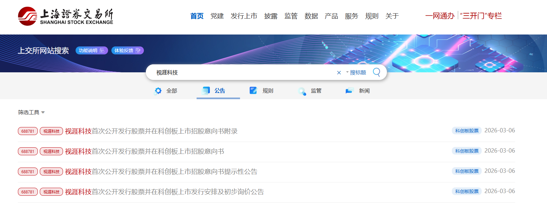547x207 pixels.
Task: Click the 公告 tab icon
Action: click(x=206, y=91)
